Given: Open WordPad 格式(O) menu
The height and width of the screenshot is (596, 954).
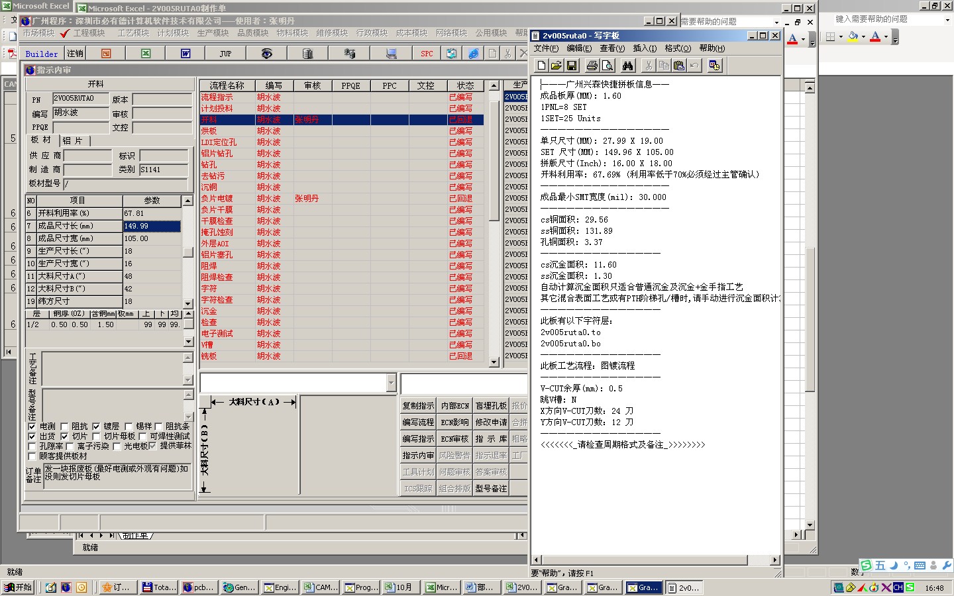Looking at the screenshot, I should [x=678, y=48].
